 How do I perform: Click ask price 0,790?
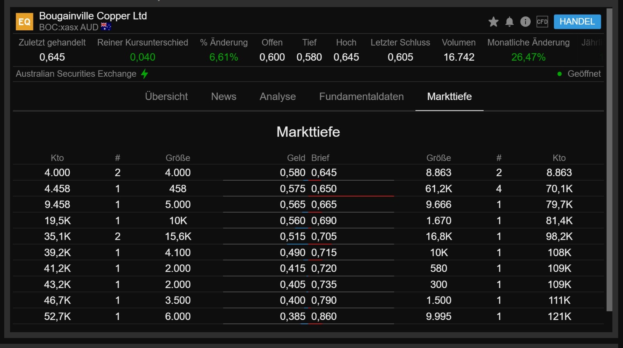coord(324,301)
